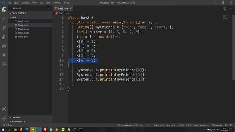
Task: Open Hello.class in the explorer
Action: 30,33
